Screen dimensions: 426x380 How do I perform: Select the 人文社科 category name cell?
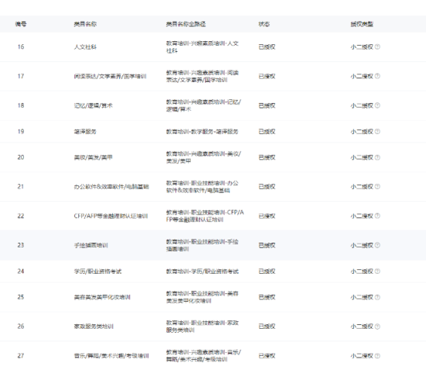(85, 47)
